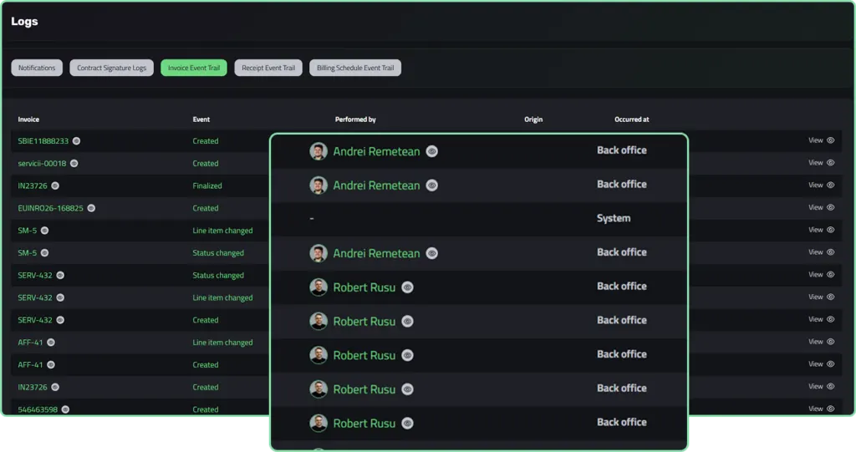Switch to Receipt Event Trail tab
Screen dimensions: 856x452
[x=268, y=68]
